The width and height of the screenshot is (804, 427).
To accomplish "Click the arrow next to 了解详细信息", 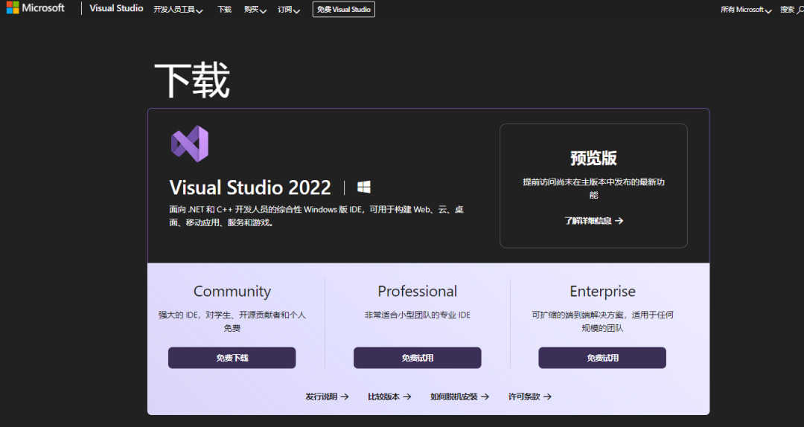I will 619,220.
